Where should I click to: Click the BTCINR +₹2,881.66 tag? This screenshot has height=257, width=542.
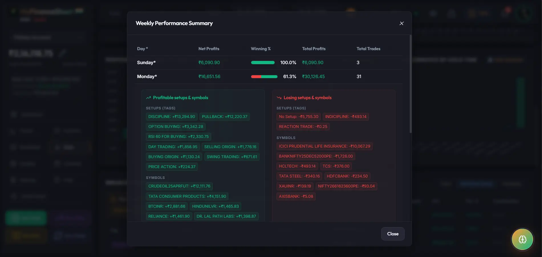167,206
